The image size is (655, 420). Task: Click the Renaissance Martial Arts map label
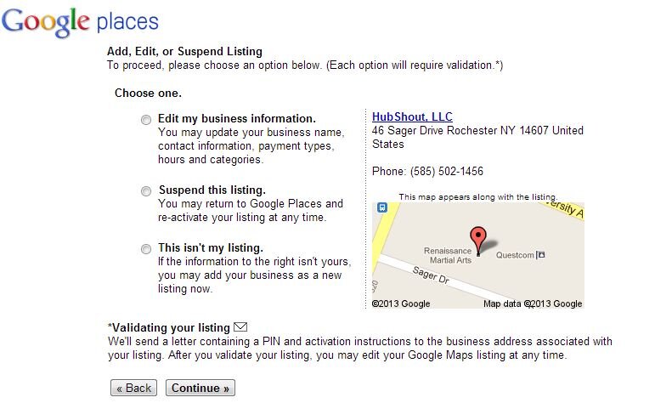[448, 255]
